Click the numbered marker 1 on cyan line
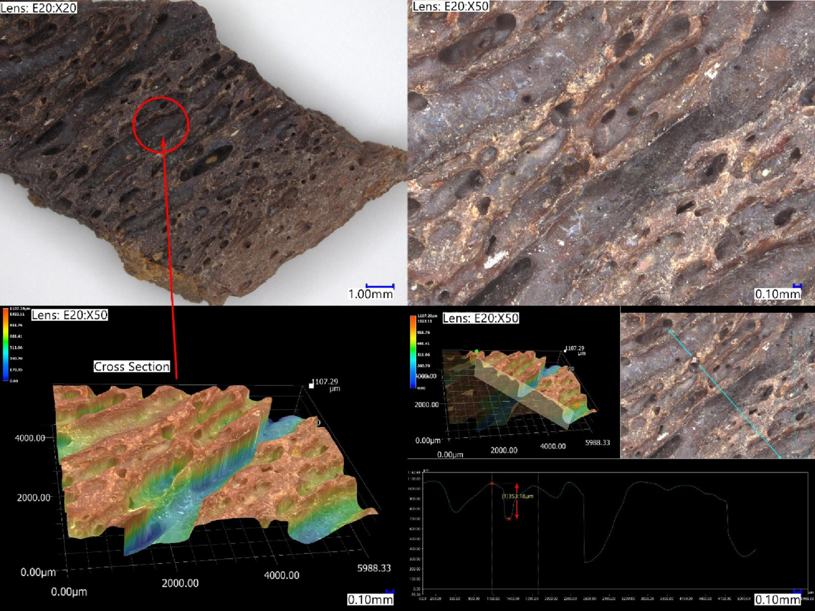Image resolution: width=815 pixels, height=611 pixels. point(694,360)
